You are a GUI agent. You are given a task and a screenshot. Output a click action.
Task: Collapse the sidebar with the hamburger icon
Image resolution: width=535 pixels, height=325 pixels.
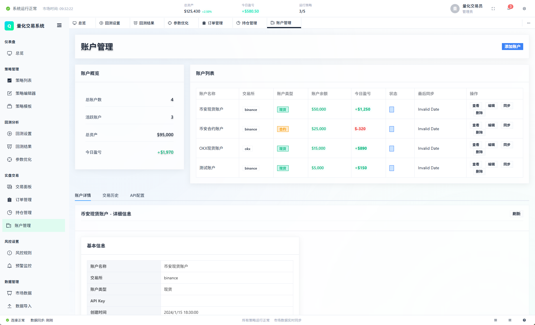pos(59,26)
